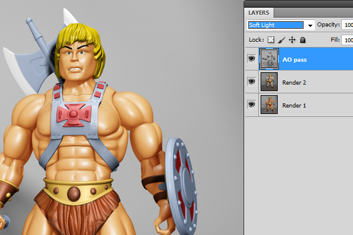The width and height of the screenshot is (353, 235).
Task: Toggle lock transparent pixels icon
Action: tap(271, 40)
